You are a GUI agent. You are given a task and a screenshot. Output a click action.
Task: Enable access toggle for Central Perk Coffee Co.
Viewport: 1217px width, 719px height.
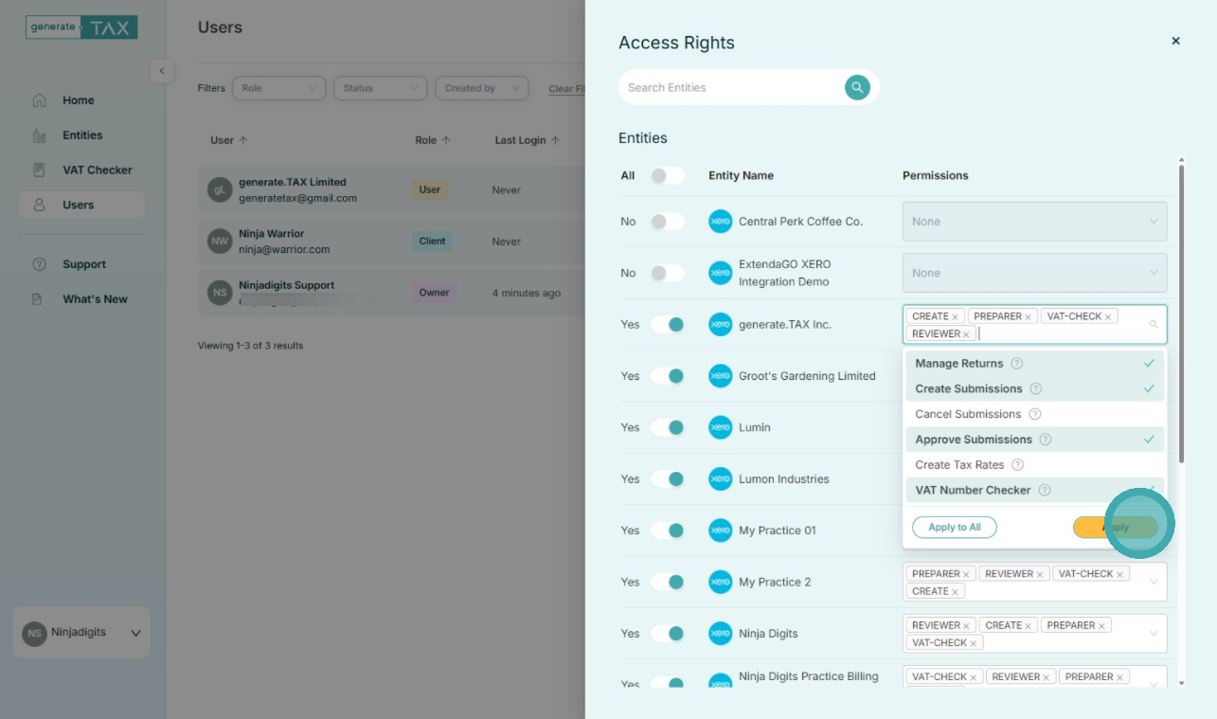(667, 222)
